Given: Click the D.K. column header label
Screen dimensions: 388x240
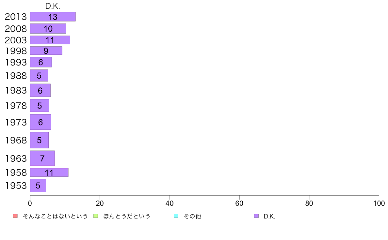Looking at the screenshot, I should [53, 6].
